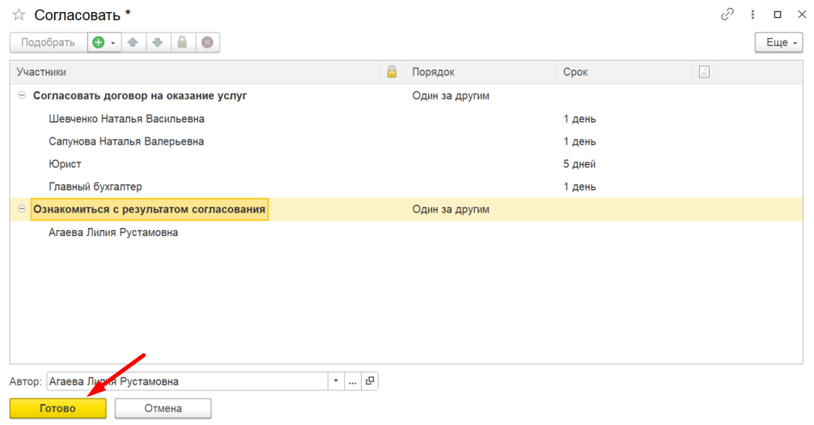This screenshot has height=425, width=814.
Task: Click the green plus add button
Action: pos(98,43)
